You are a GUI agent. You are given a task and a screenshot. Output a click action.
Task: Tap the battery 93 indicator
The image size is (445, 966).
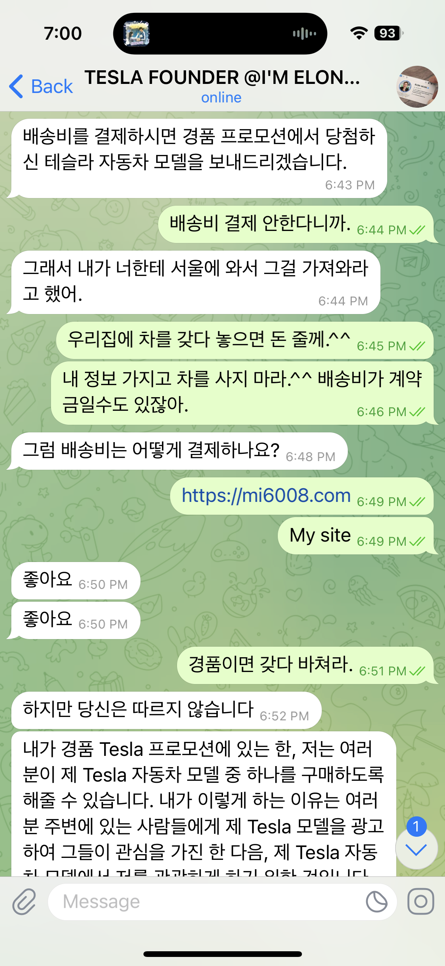tap(389, 33)
